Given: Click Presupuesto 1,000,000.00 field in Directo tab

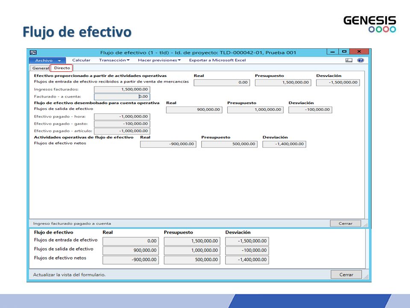Looking at the screenshot, I should pos(255,110).
